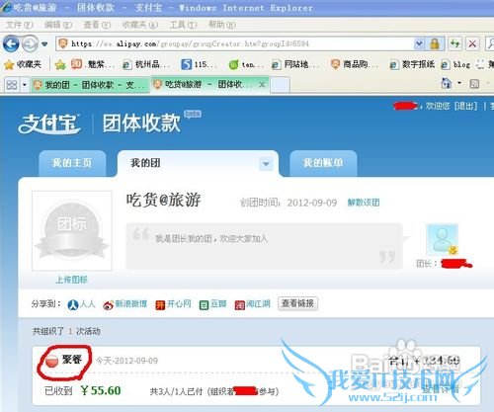Viewport: 494px width, 412px height.
Task: Click the group leader avatar image
Action: (442, 239)
